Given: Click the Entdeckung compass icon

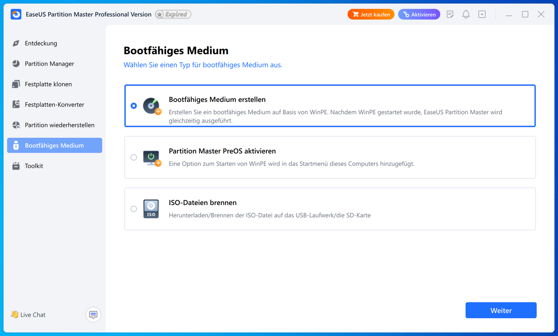Looking at the screenshot, I should tap(16, 43).
